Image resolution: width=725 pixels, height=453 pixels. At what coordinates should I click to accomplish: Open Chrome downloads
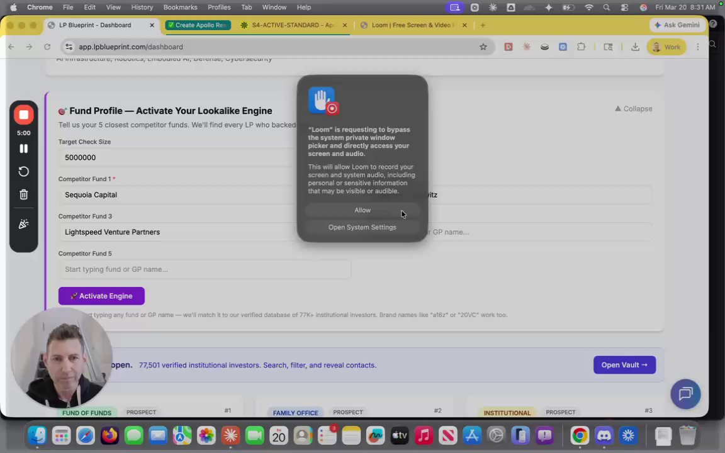635,47
